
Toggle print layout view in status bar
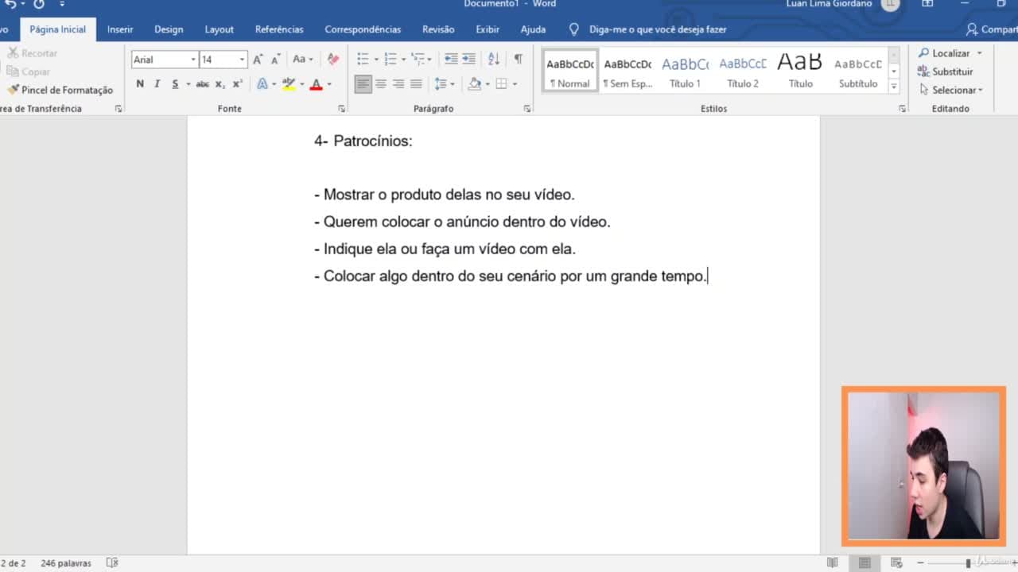[865, 562]
